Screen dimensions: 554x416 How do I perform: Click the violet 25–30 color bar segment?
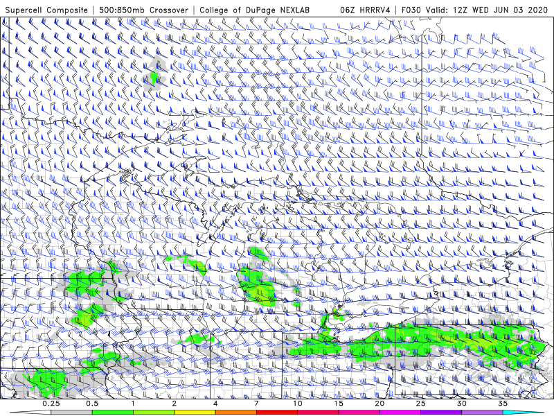pos(441,413)
